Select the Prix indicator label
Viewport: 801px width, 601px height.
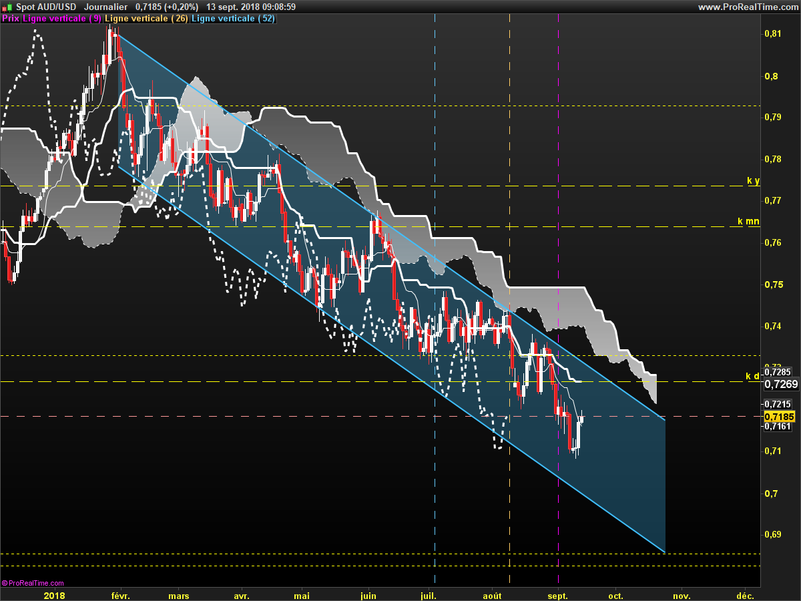[11, 19]
